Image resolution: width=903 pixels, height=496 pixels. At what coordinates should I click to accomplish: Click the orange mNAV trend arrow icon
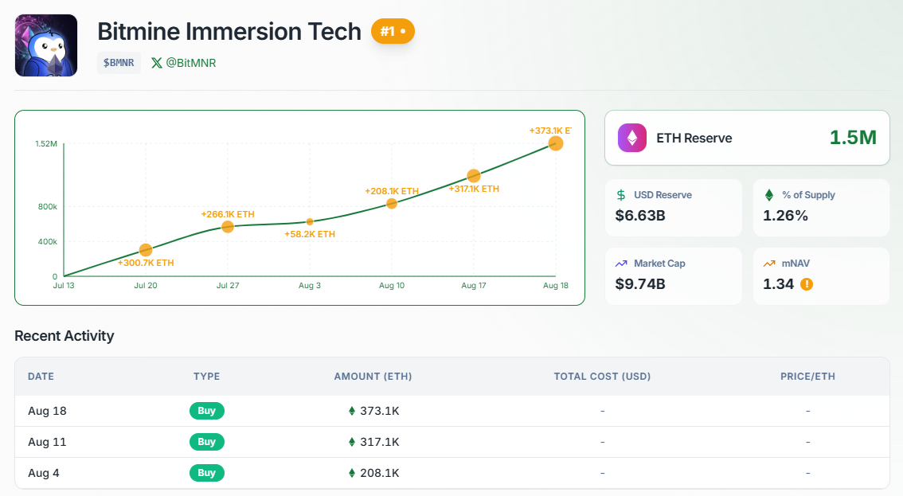(x=769, y=264)
